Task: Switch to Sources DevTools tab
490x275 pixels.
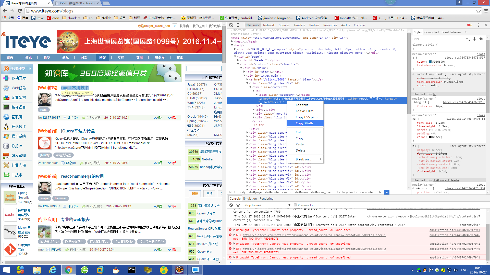Action: pyautogui.click(x=284, y=25)
